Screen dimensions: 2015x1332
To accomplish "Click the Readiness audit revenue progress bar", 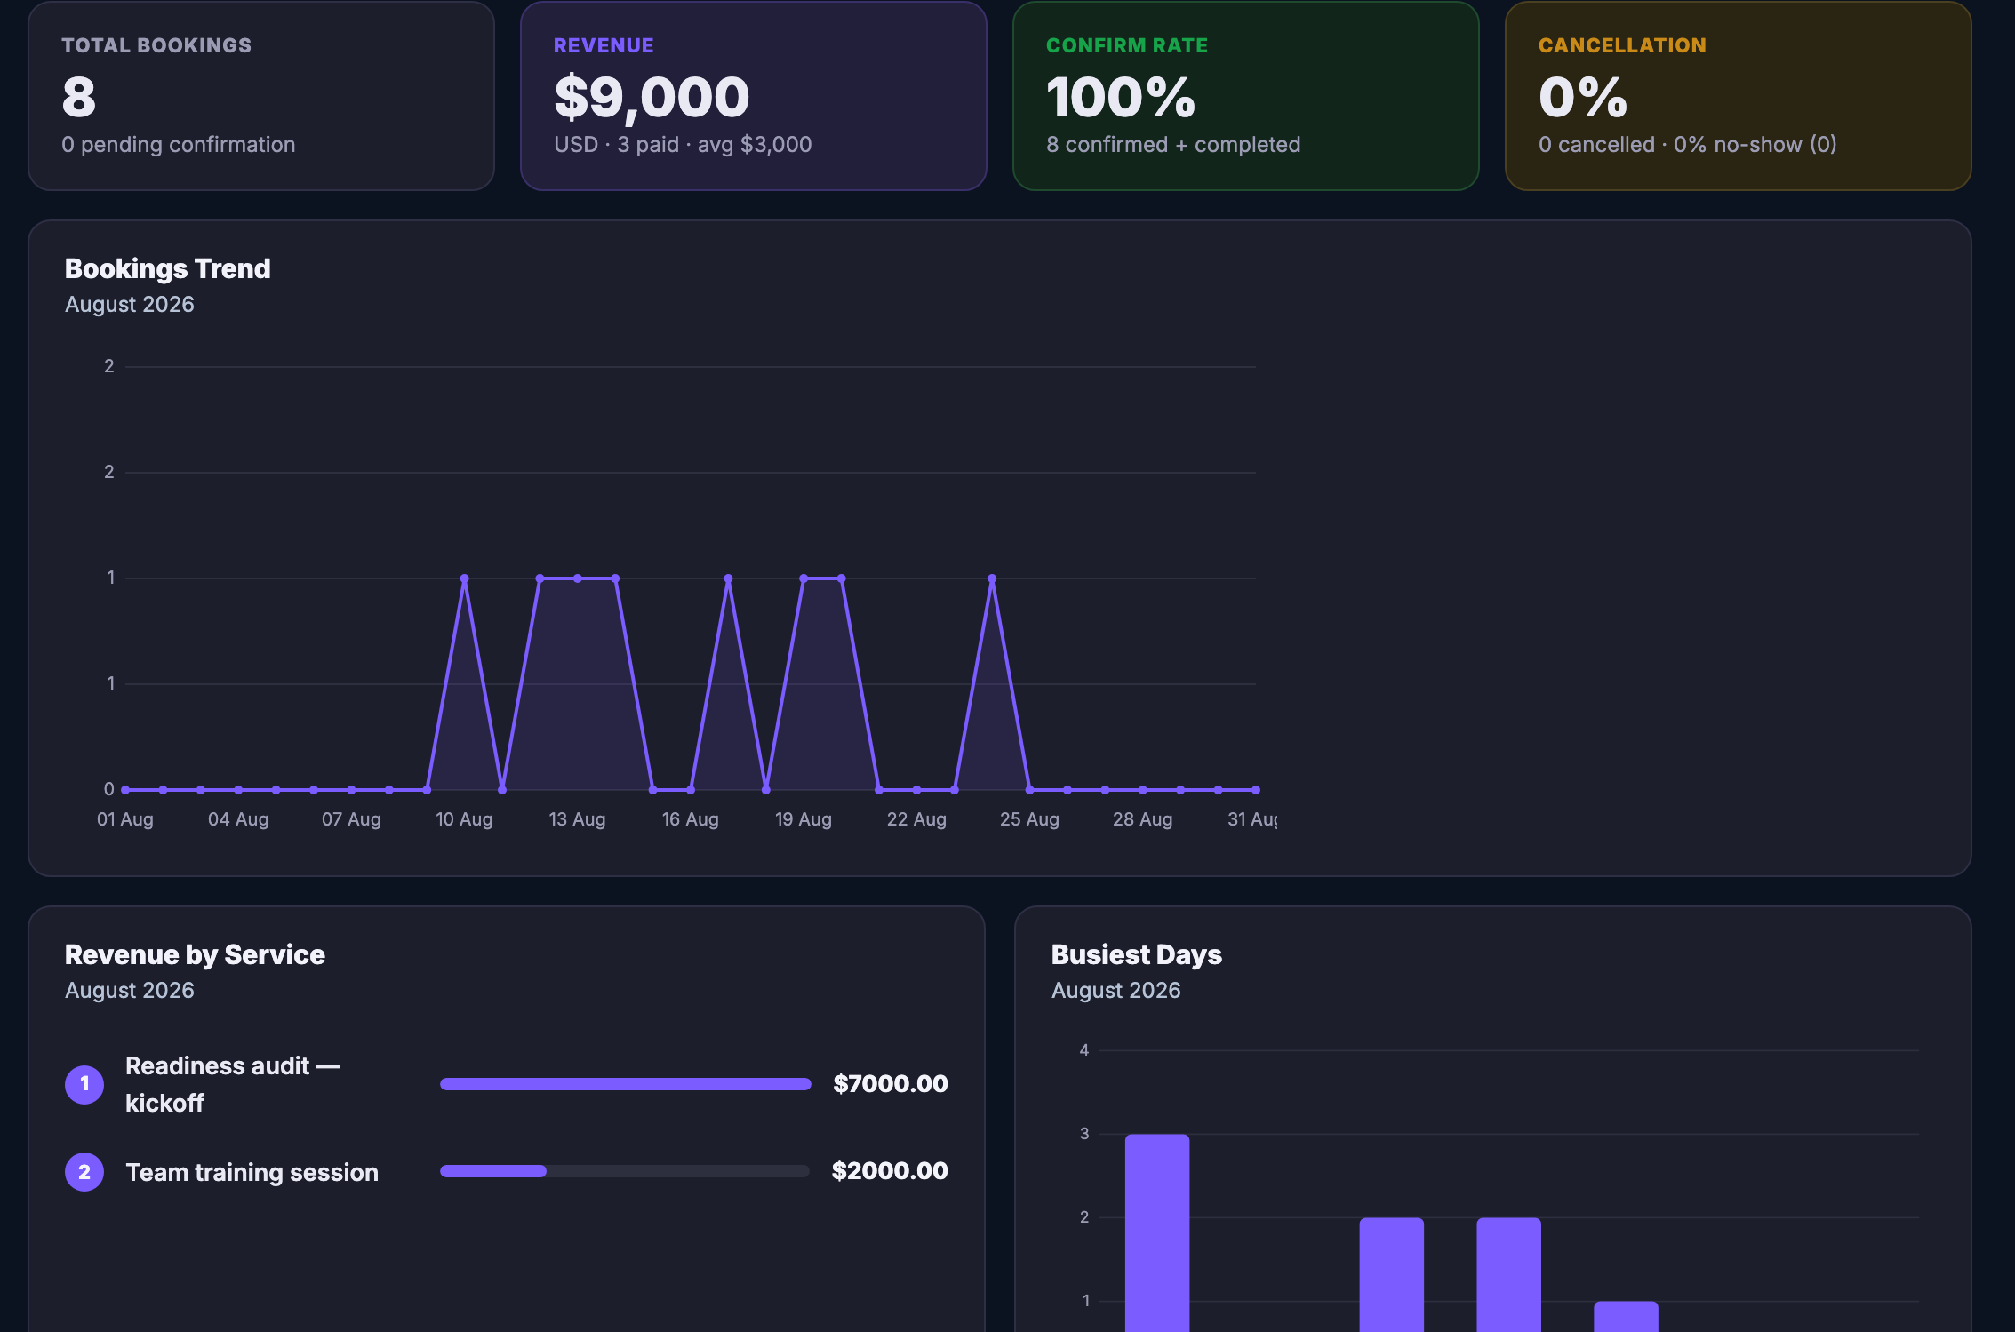I will coord(625,1084).
